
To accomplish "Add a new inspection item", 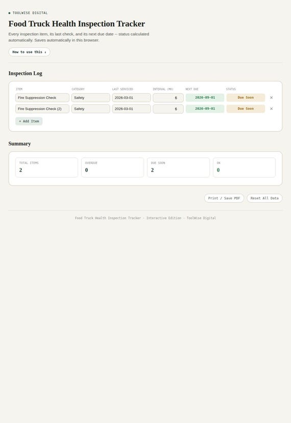I will click(29, 121).
